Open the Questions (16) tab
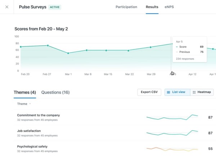The height and width of the screenshot is (156, 216). pyautogui.click(x=55, y=92)
